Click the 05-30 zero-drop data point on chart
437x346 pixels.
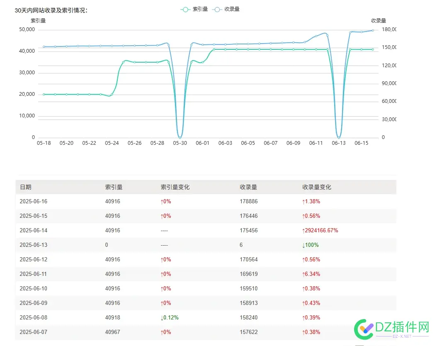click(x=180, y=137)
